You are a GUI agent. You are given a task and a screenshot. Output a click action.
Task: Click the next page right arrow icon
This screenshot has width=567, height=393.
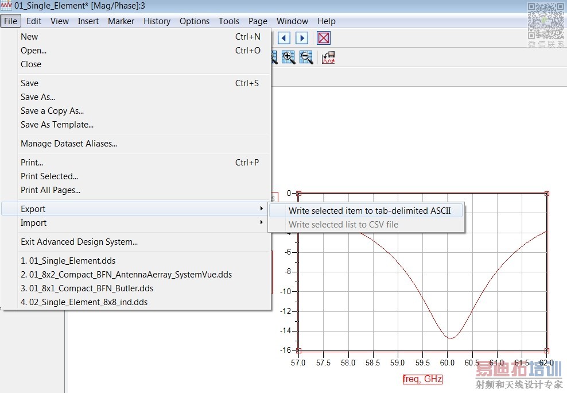[x=302, y=38]
